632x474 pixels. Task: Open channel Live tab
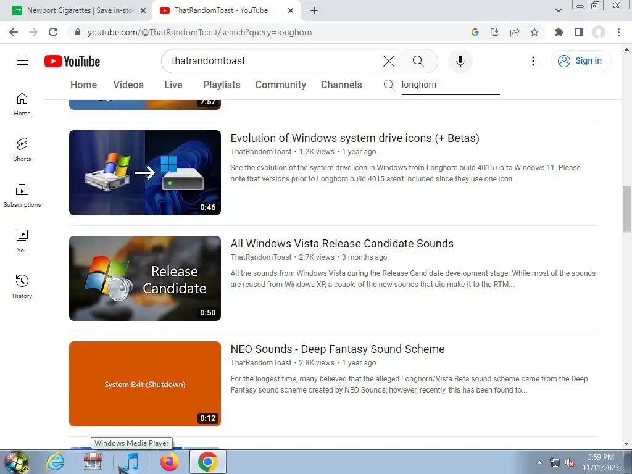173,85
